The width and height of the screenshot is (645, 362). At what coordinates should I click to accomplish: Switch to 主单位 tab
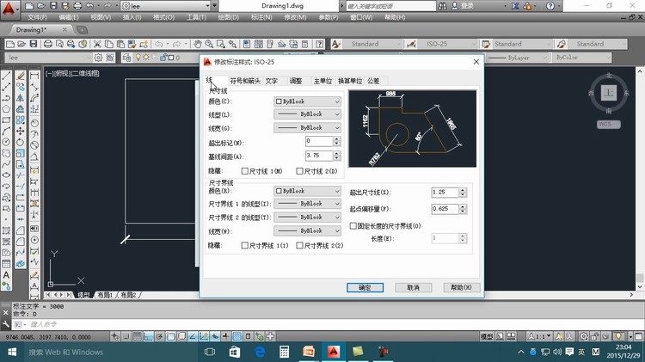point(322,81)
